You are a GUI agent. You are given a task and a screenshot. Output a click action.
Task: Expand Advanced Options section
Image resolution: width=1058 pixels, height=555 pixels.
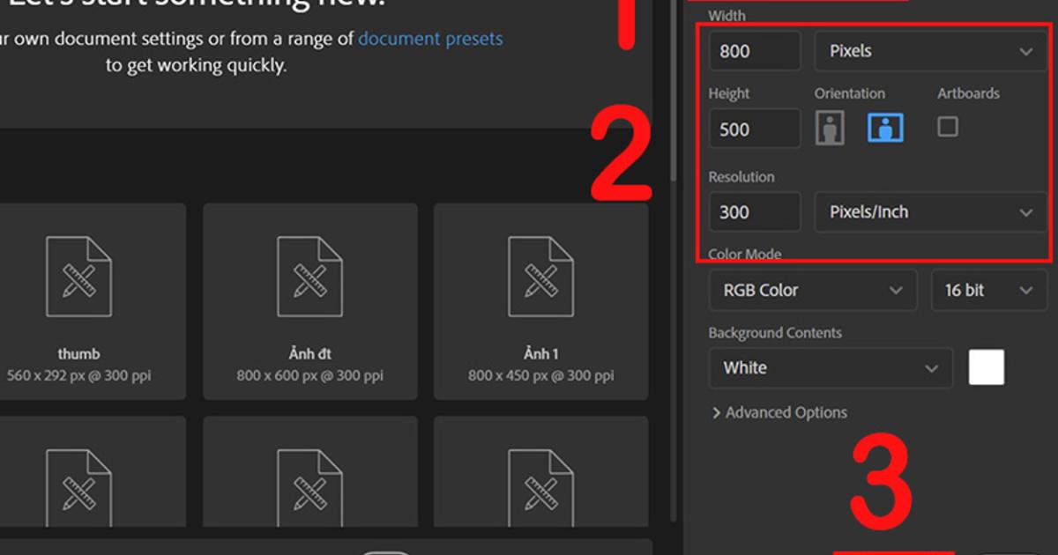pos(779,412)
